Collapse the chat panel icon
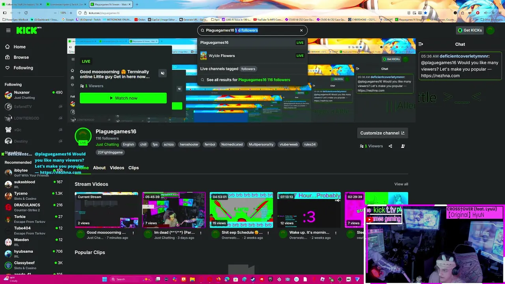This screenshot has width=505, height=284. 421,44
